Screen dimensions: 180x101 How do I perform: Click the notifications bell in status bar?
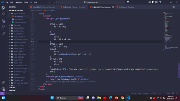pyautogui.click(x=177, y=93)
